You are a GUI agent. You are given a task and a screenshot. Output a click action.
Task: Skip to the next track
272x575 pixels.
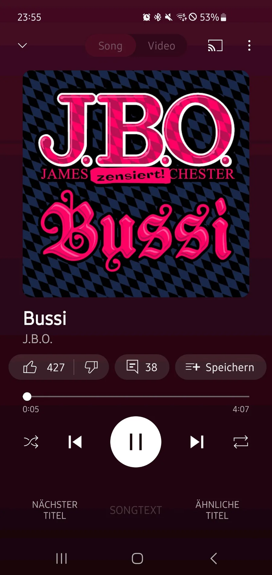pos(197,442)
